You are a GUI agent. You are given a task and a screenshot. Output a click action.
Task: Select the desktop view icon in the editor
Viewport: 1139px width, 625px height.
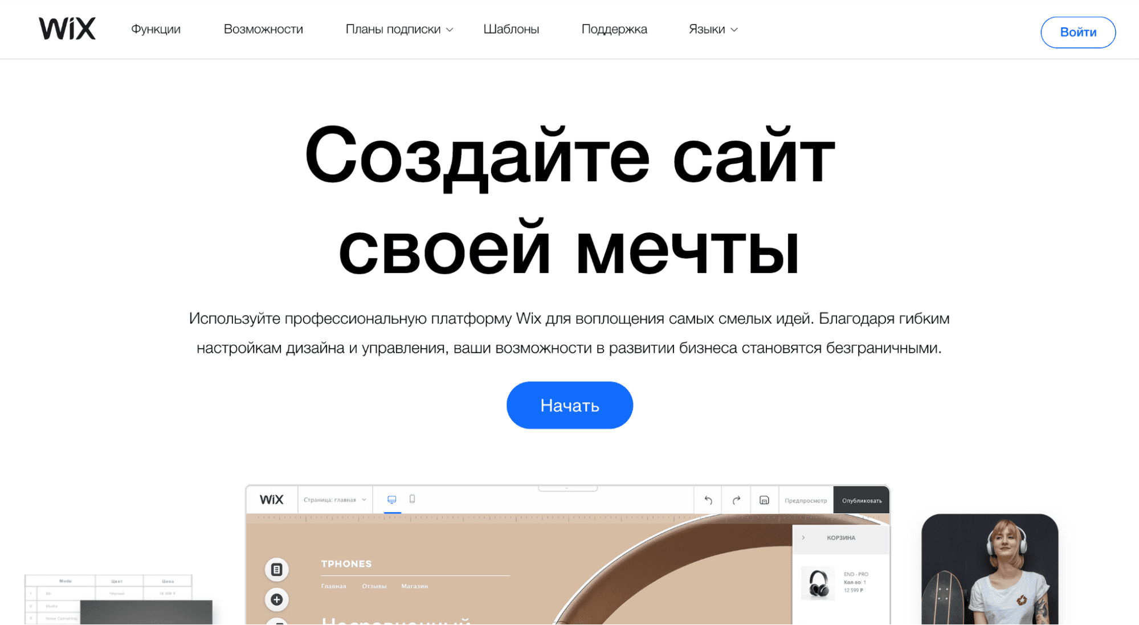[392, 500]
